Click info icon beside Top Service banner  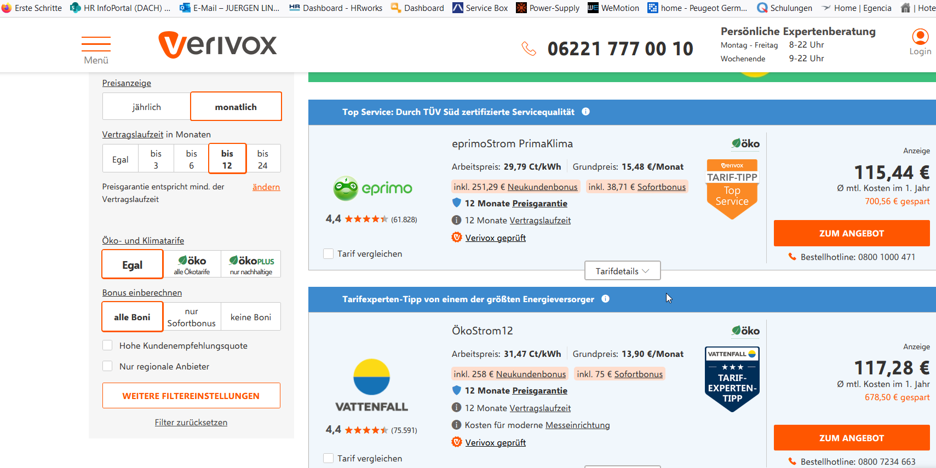tap(585, 112)
